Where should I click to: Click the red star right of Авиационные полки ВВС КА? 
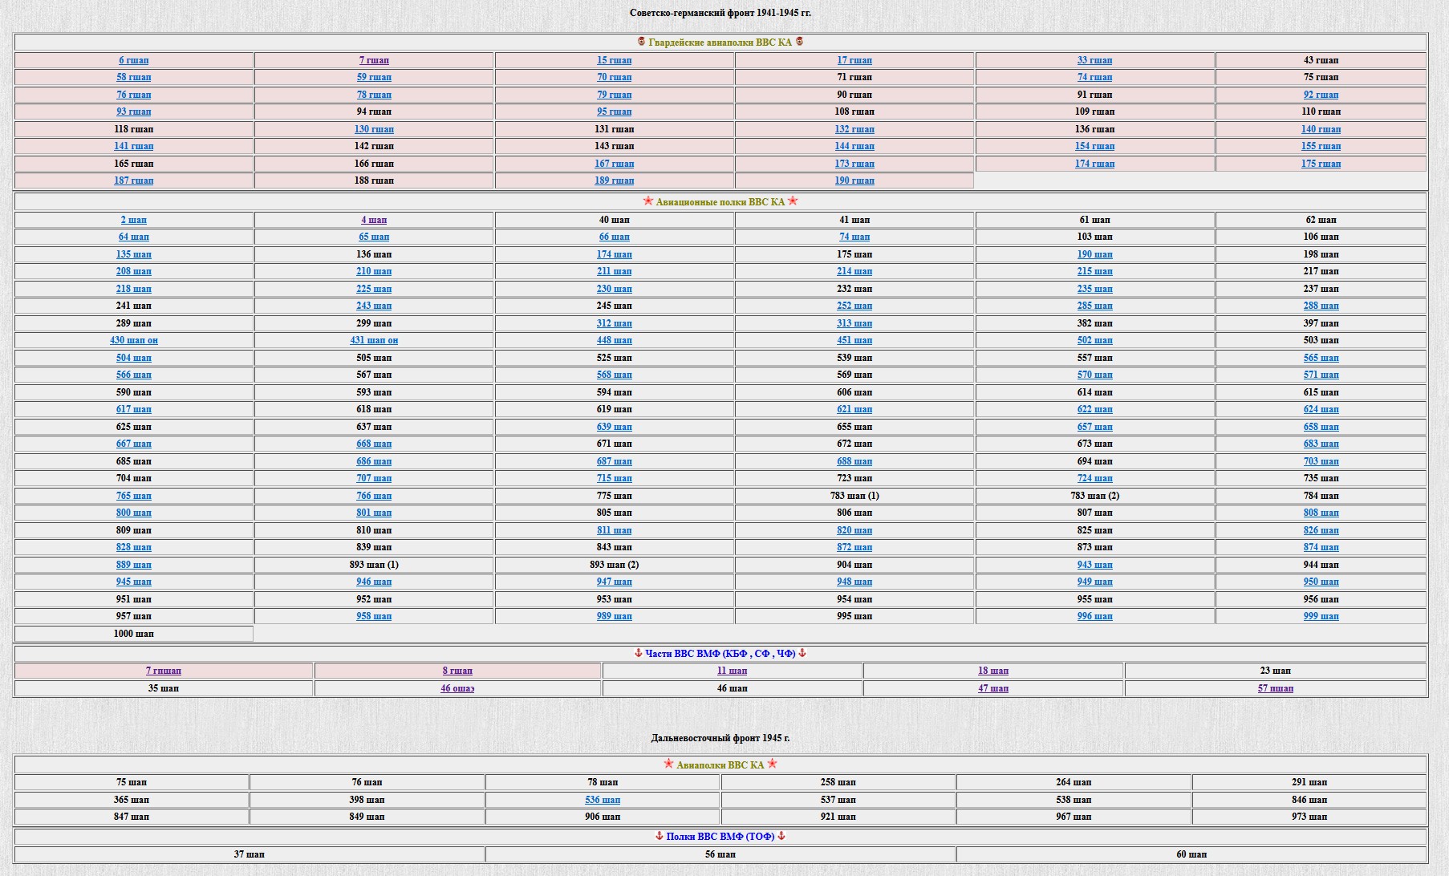point(793,201)
